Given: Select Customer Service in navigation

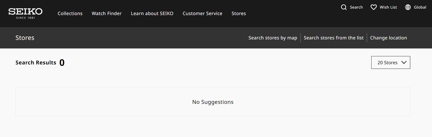Looking at the screenshot, I should tap(202, 13).
